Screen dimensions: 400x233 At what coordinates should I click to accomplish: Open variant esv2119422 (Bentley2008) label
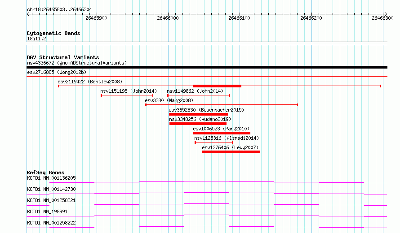(90, 82)
